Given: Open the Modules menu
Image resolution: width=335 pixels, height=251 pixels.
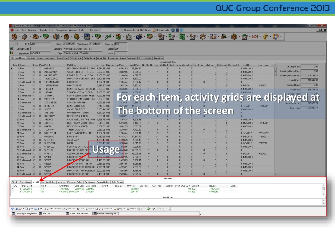Looking at the screenshot, I should 33,30.
